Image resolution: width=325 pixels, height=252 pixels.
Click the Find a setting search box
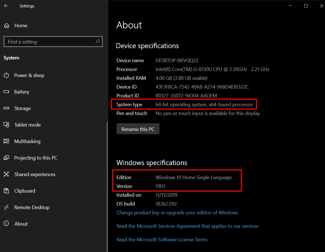53,42
